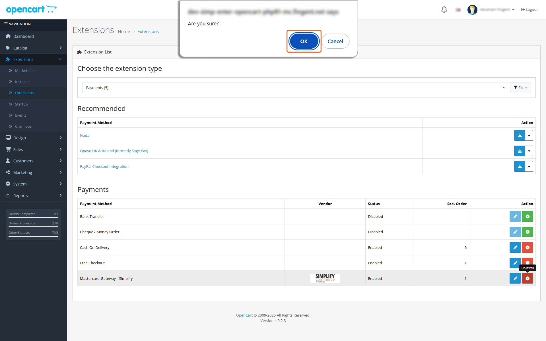The image size is (546, 341).
Task: Click the System gear icon
Action: (8, 184)
